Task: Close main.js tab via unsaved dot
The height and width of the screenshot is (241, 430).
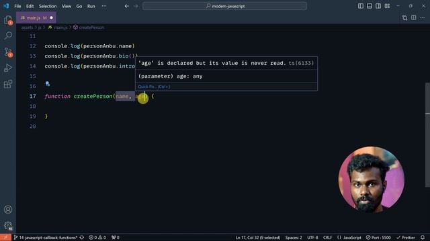Action: click(51, 18)
